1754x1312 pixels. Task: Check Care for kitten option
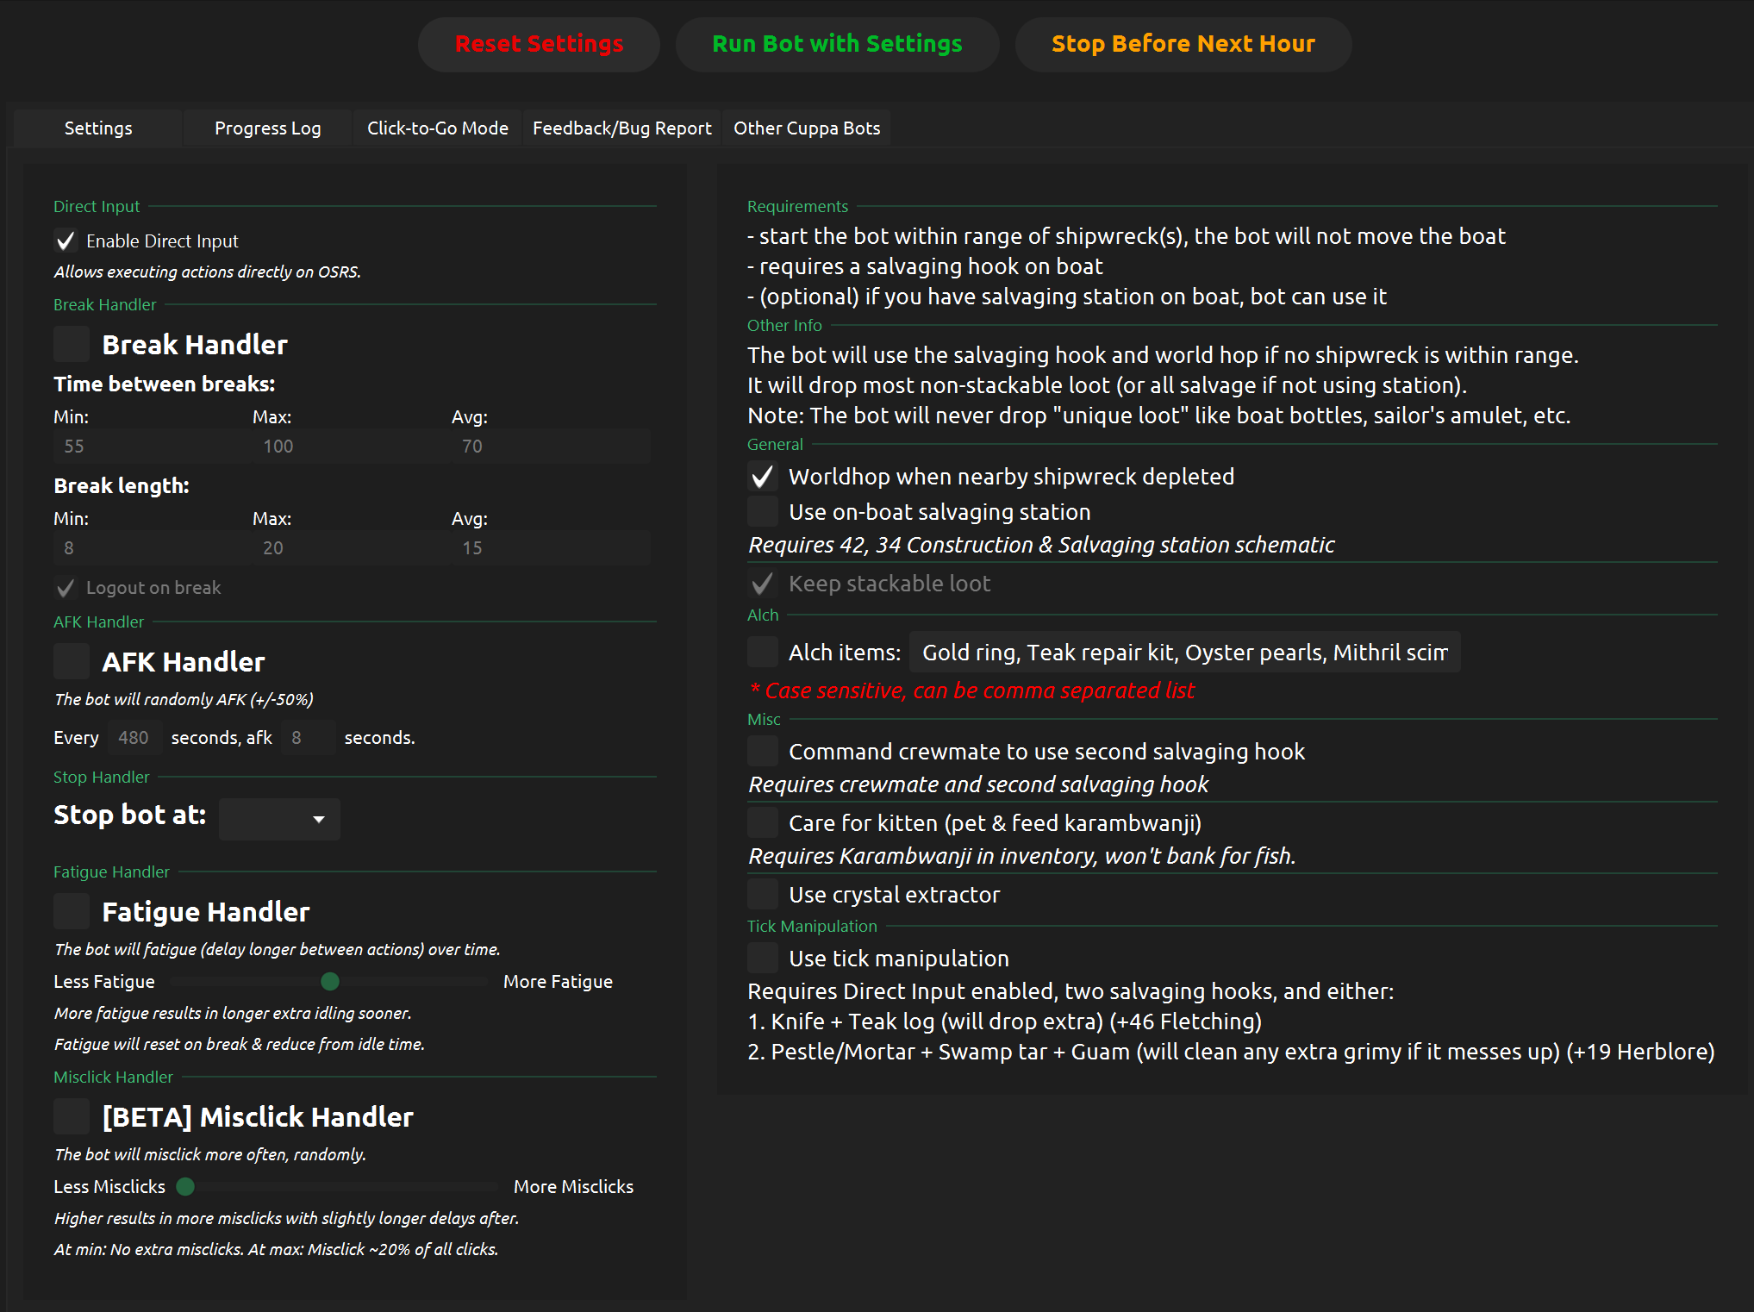click(763, 822)
